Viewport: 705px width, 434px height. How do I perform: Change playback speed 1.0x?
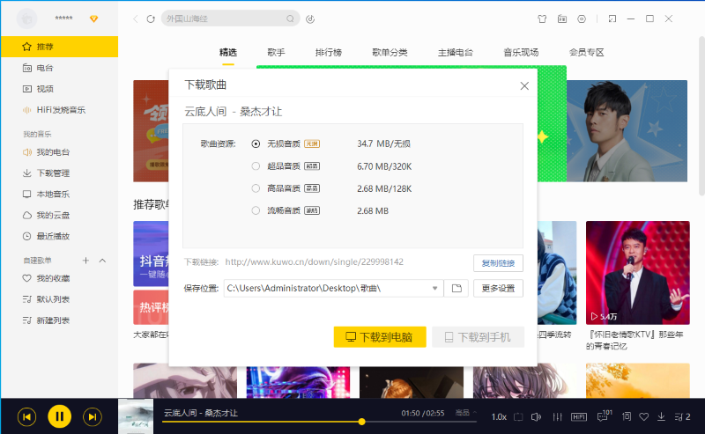[499, 417]
